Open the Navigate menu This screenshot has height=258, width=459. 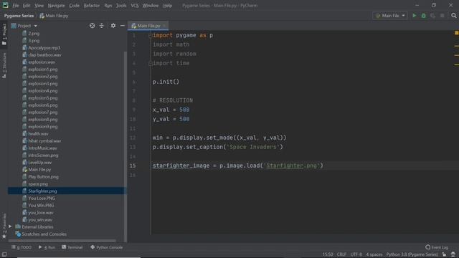coord(56,5)
